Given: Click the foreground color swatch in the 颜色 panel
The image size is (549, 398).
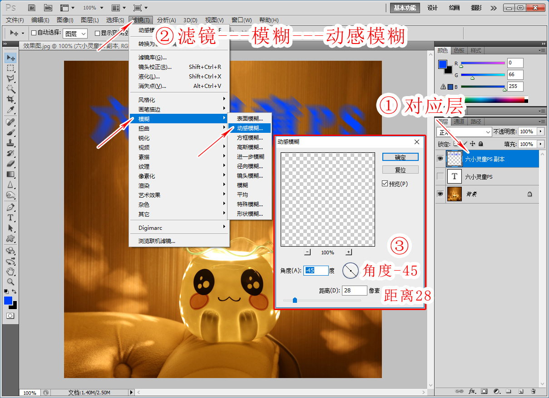Looking at the screenshot, I should pos(442,64).
